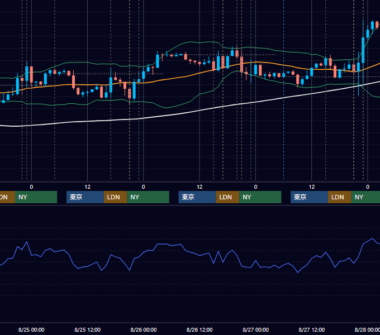Click the 8/26 00:00 date axis label
The height and width of the screenshot is (335, 380).
tap(144, 329)
